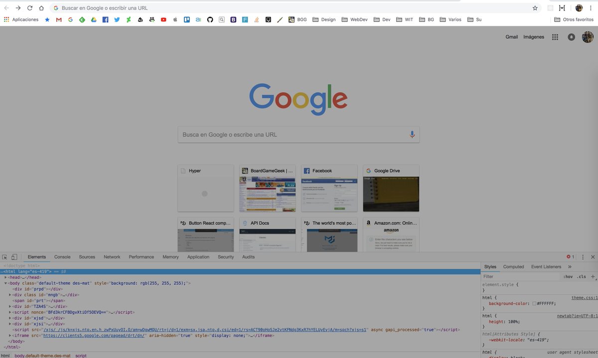Open the GitHub bookmark icon
This screenshot has width=598, height=358.
(210, 20)
